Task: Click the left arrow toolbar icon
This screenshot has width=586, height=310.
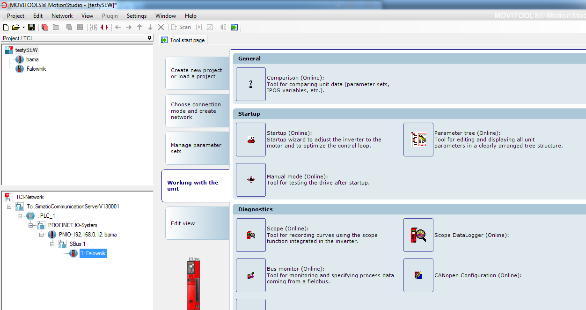Action: tap(118, 27)
